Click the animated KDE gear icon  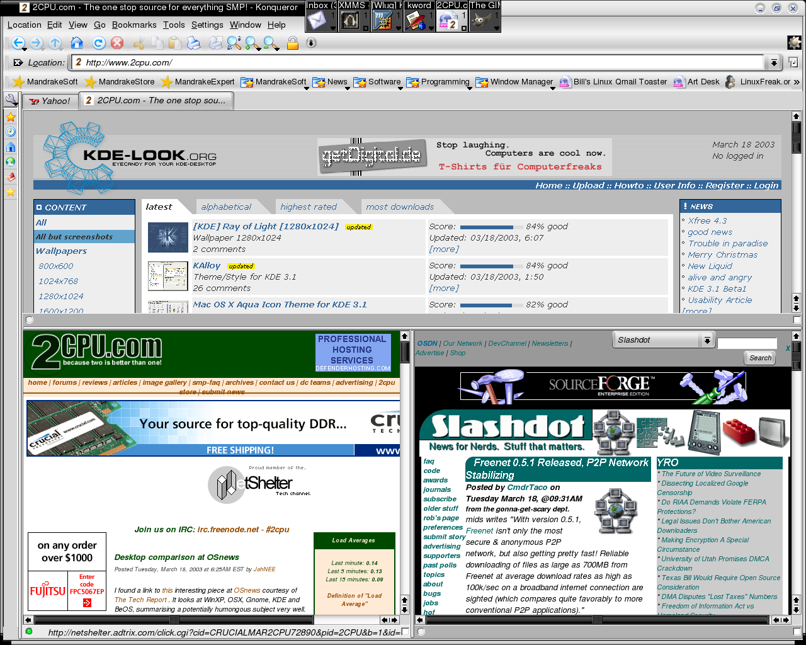[794, 43]
